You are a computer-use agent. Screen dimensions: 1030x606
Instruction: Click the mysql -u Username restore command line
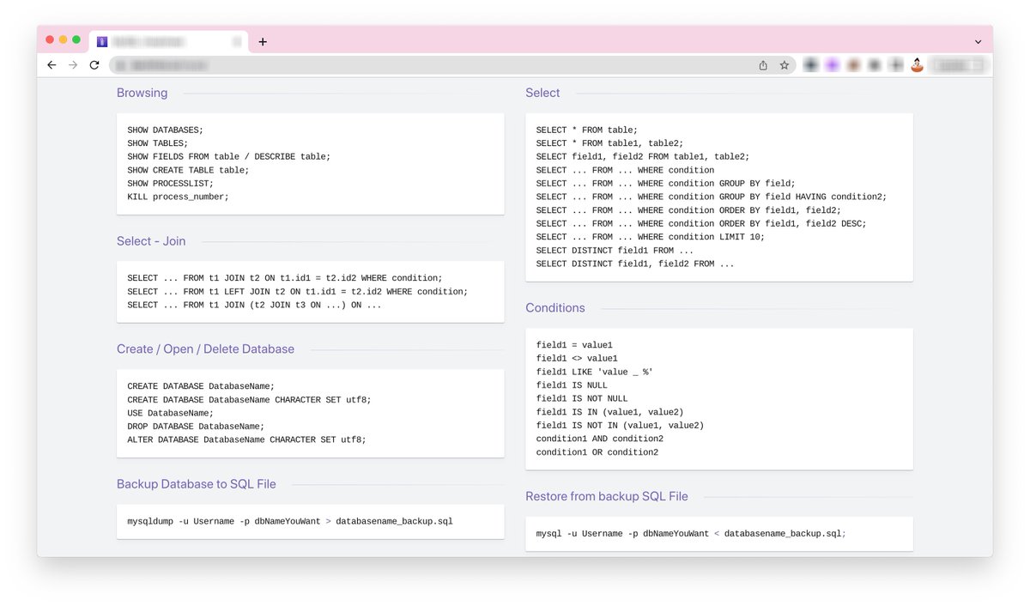coord(691,534)
